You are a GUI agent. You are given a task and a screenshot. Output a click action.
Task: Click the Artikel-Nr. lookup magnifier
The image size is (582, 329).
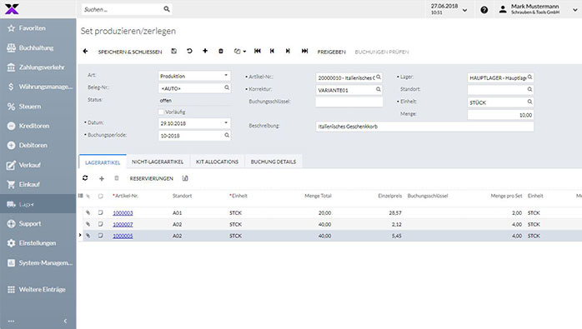click(x=379, y=77)
